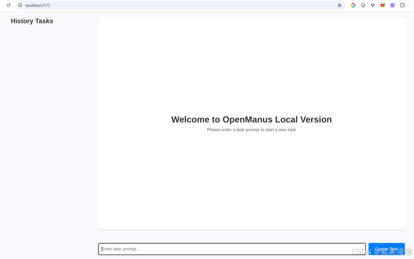Open the colorful circle browser extension

[x=353, y=5]
